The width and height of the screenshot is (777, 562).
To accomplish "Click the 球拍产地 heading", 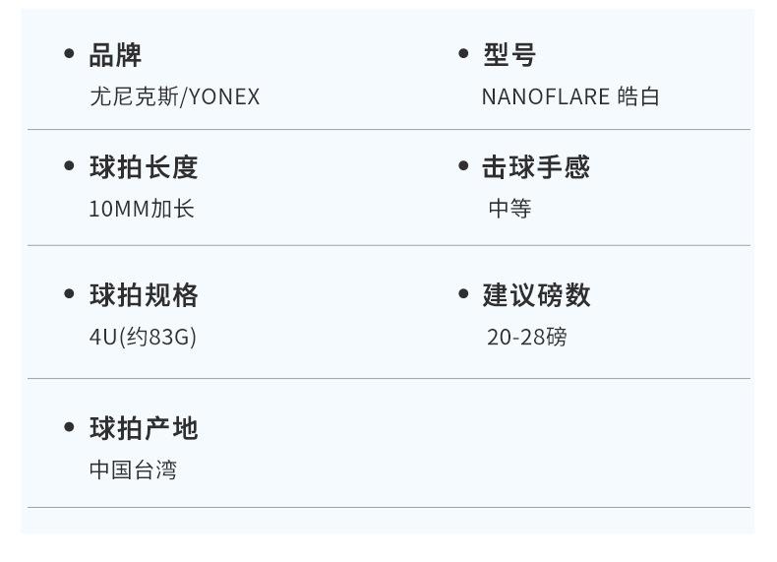I will coord(144,428).
